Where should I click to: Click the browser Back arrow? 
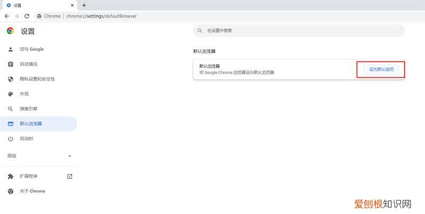tap(7, 16)
